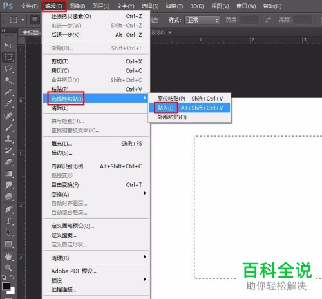Click 后退一步(K) menu entry
This screenshot has width=322, height=299.
96,35
